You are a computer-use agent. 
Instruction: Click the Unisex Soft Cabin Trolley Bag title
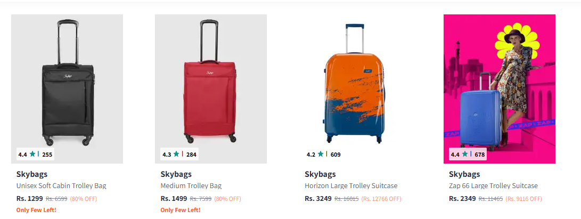point(61,186)
